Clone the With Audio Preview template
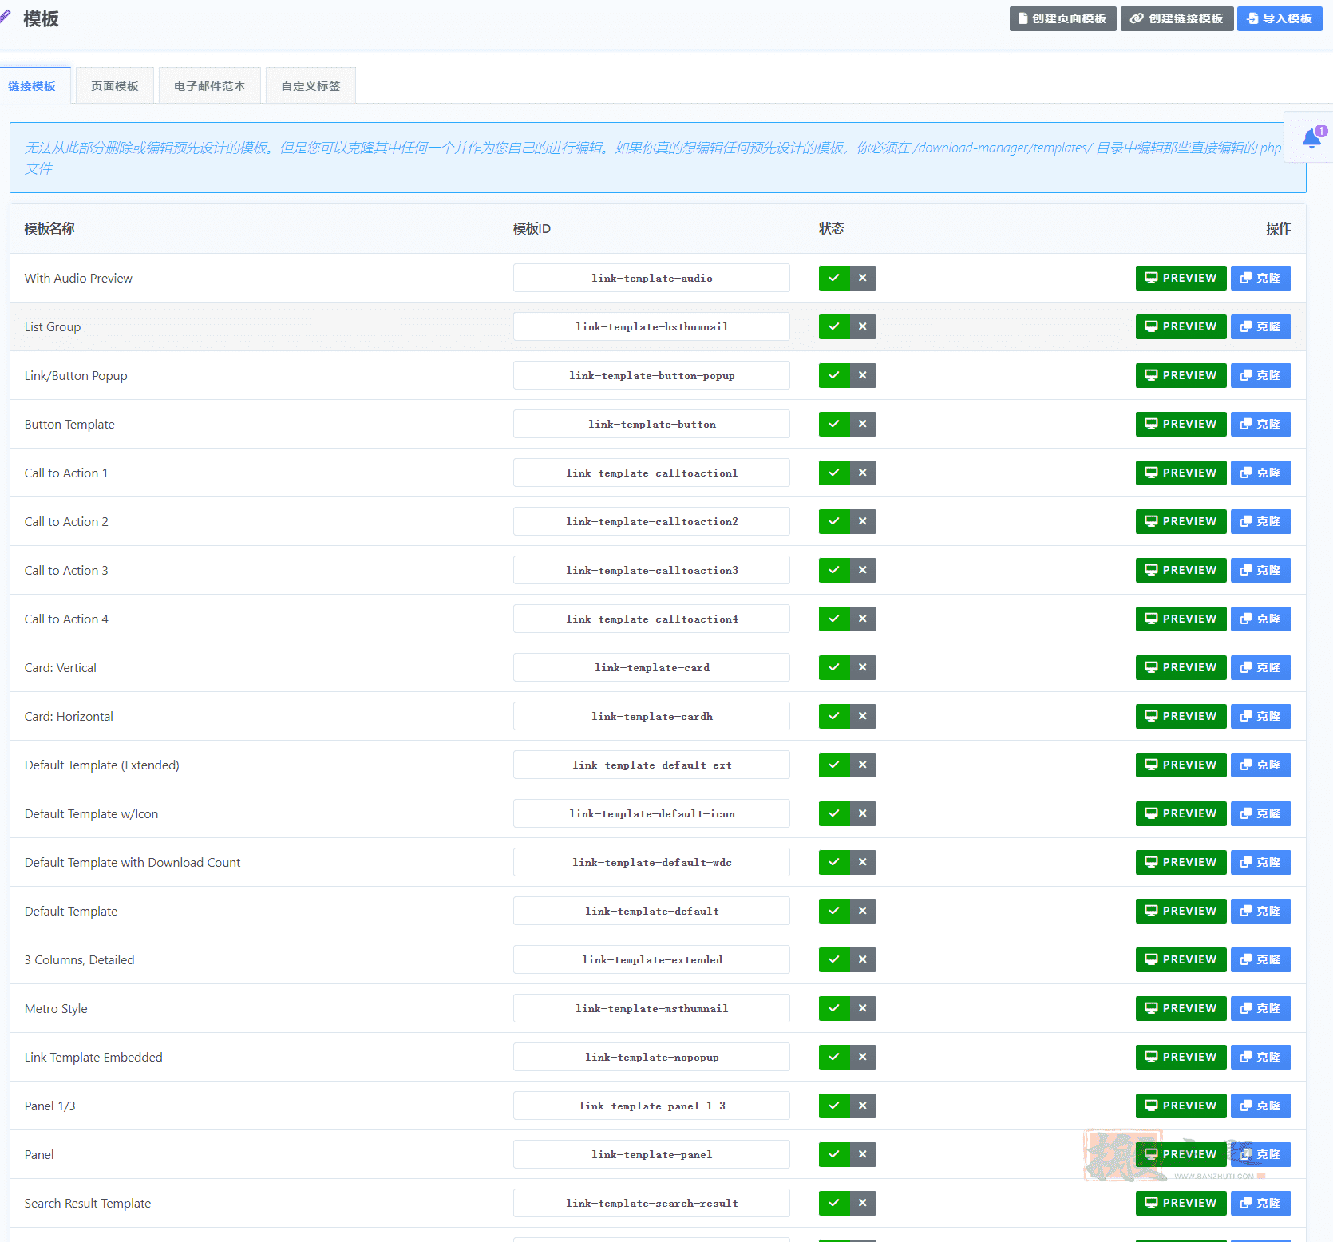This screenshot has height=1242, width=1333. (1260, 278)
